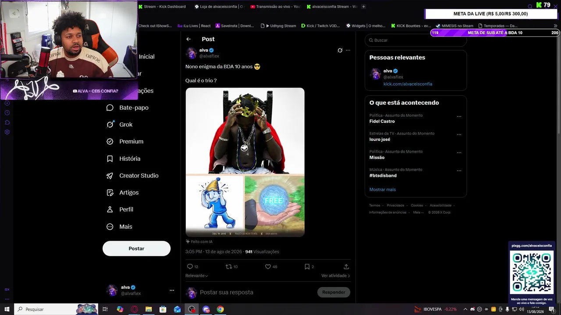Open the Windows Start menu
Viewport: 561px width, 315px height.
(7, 309)
